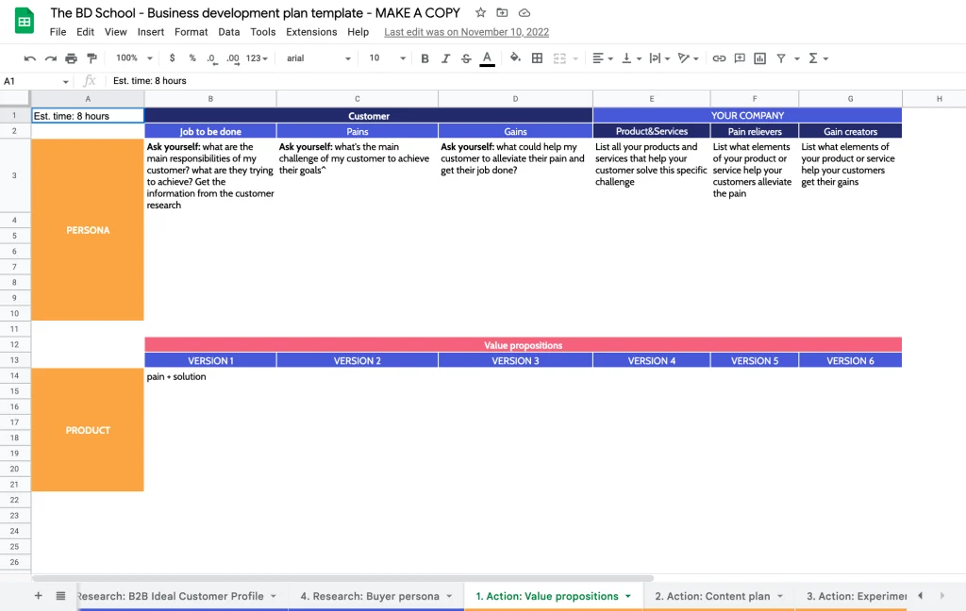This screenshot has height=611, width=966.
Task: Insert a comment
Action: tap(739, 58)
